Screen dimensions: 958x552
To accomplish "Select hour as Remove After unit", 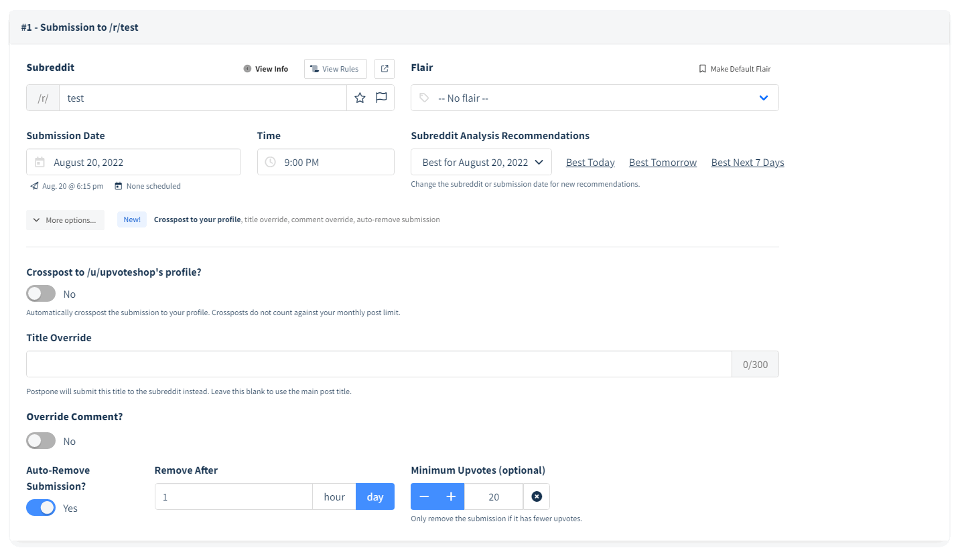I will tap(334, 496).
